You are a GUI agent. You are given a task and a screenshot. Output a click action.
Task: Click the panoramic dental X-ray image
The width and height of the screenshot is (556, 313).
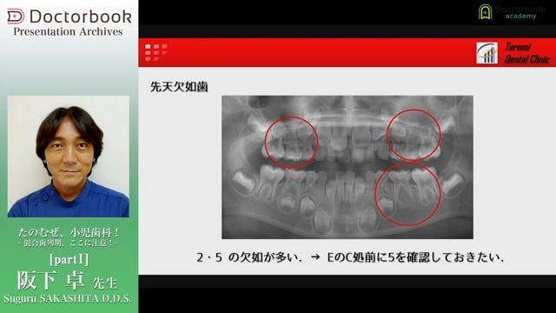coord(347,167)
